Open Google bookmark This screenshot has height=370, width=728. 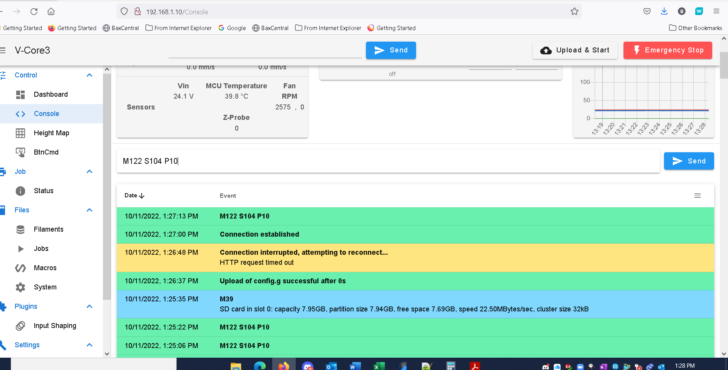pyautogui.click(x=232, y=28)
